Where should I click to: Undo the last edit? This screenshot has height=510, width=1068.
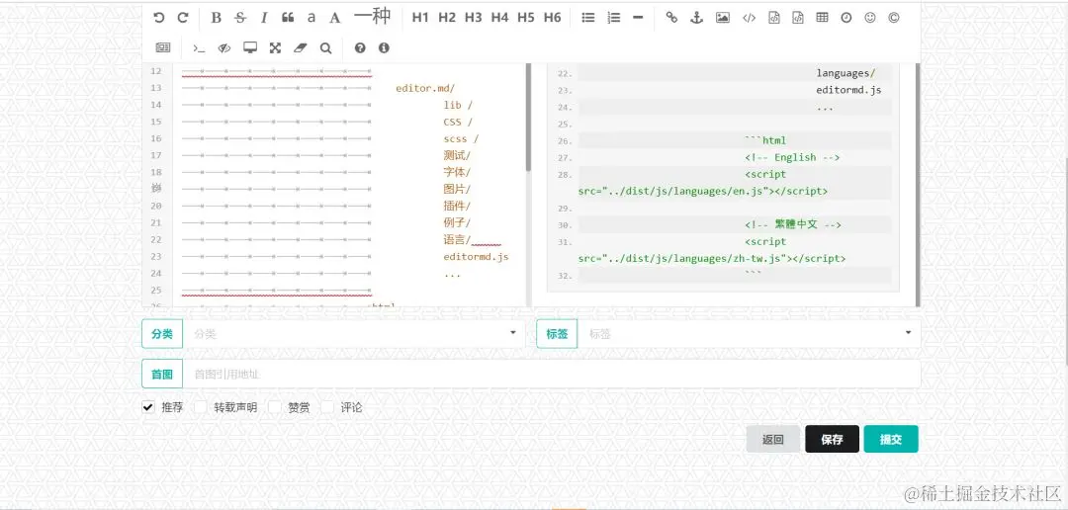click(158, 18)
